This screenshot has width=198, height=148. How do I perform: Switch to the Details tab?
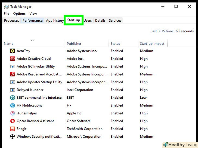pos(100,21)
